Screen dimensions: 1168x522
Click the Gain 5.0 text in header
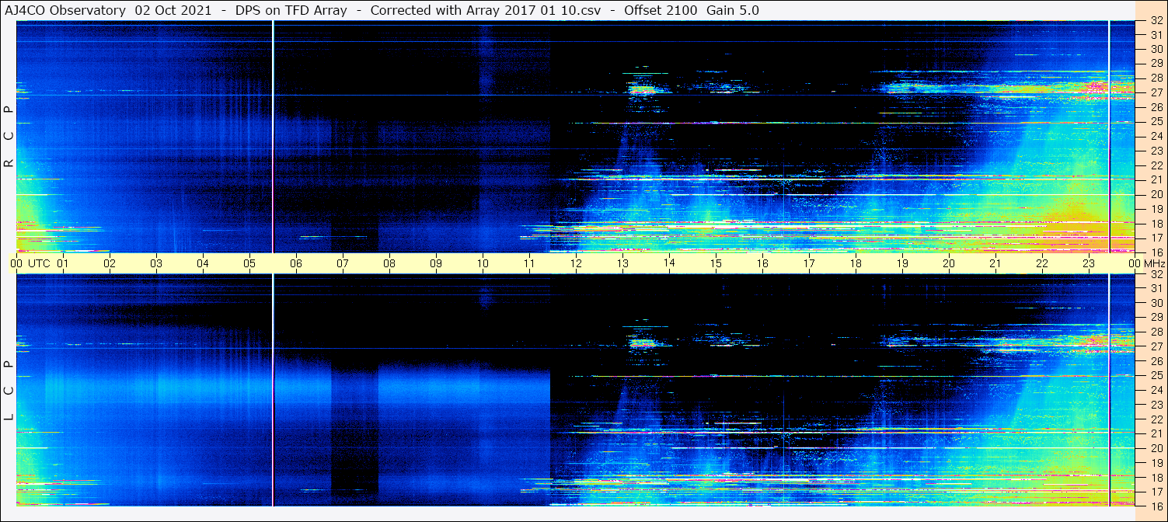tap(733, 10)
